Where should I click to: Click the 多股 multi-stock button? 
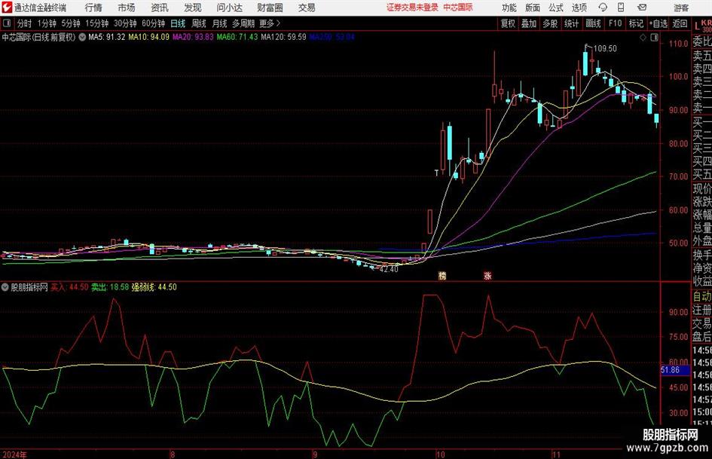(550, 23)
